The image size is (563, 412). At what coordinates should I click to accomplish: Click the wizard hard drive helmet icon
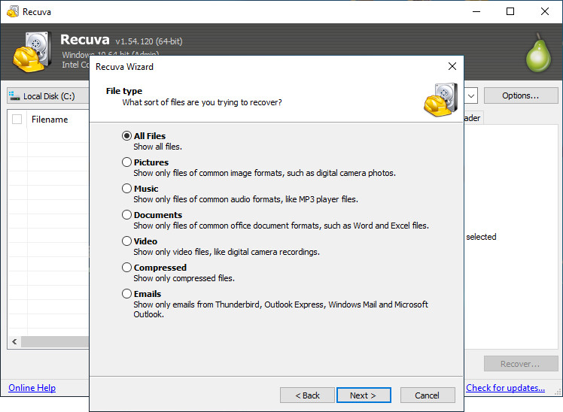click(440, 100)
